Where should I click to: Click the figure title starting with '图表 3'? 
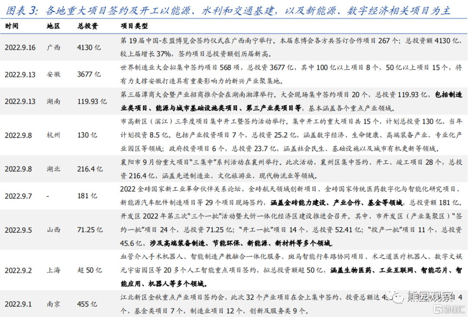228,10
